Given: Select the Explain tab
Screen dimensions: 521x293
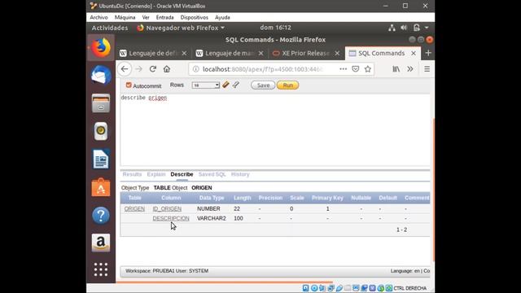Looking at the screenshot, I should 155,174.
